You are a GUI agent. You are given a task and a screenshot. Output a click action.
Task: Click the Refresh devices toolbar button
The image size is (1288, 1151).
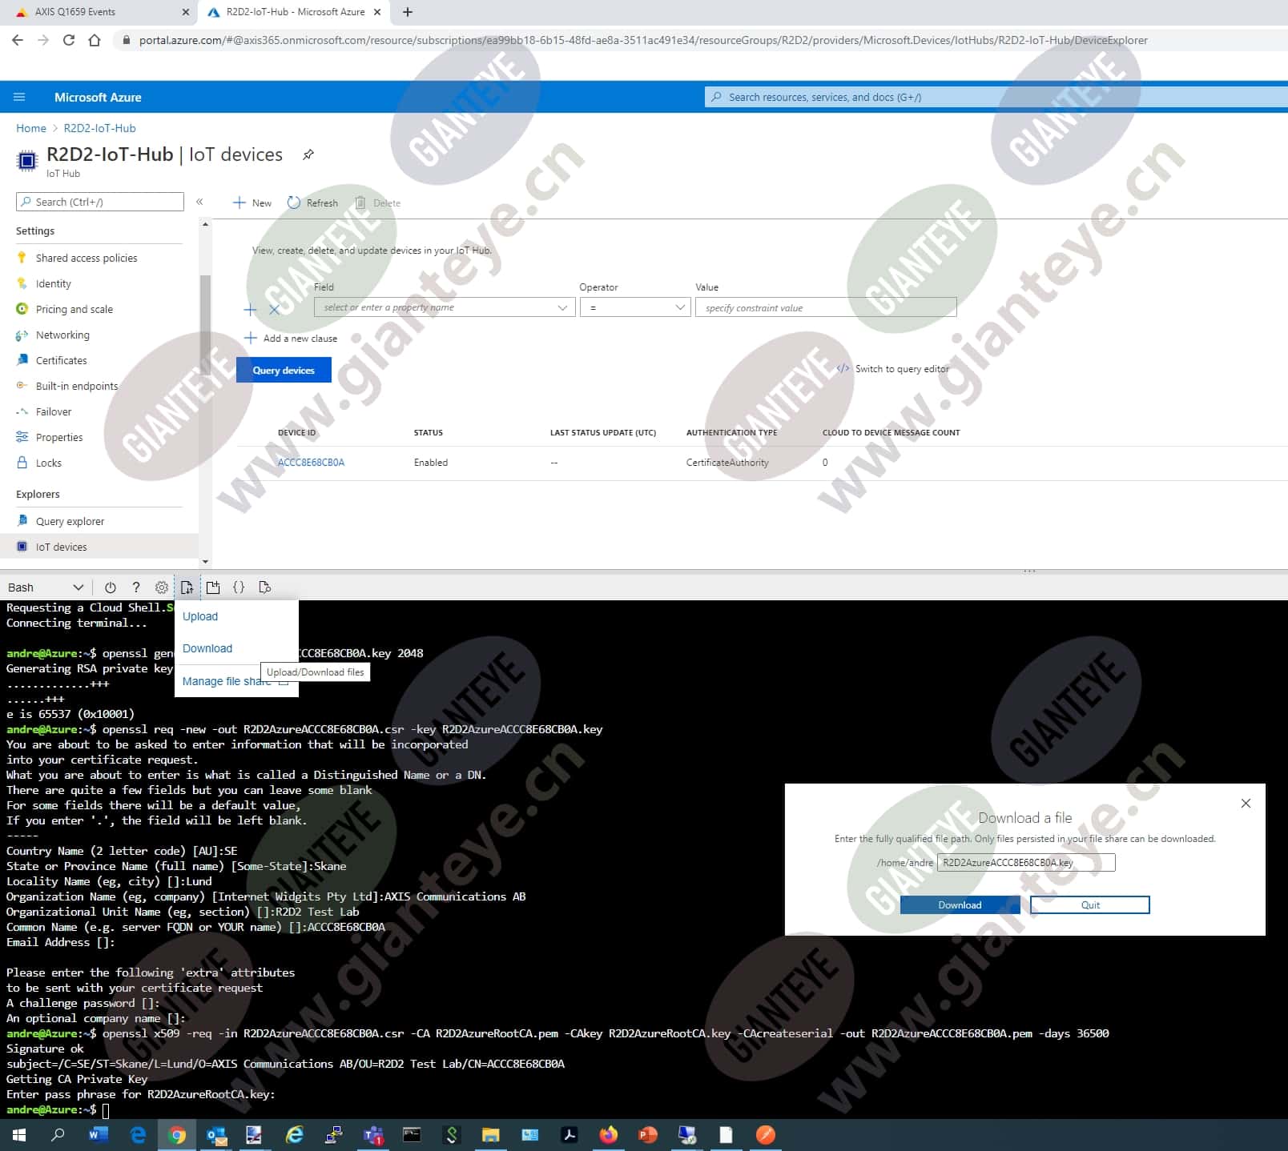(312, 203)
